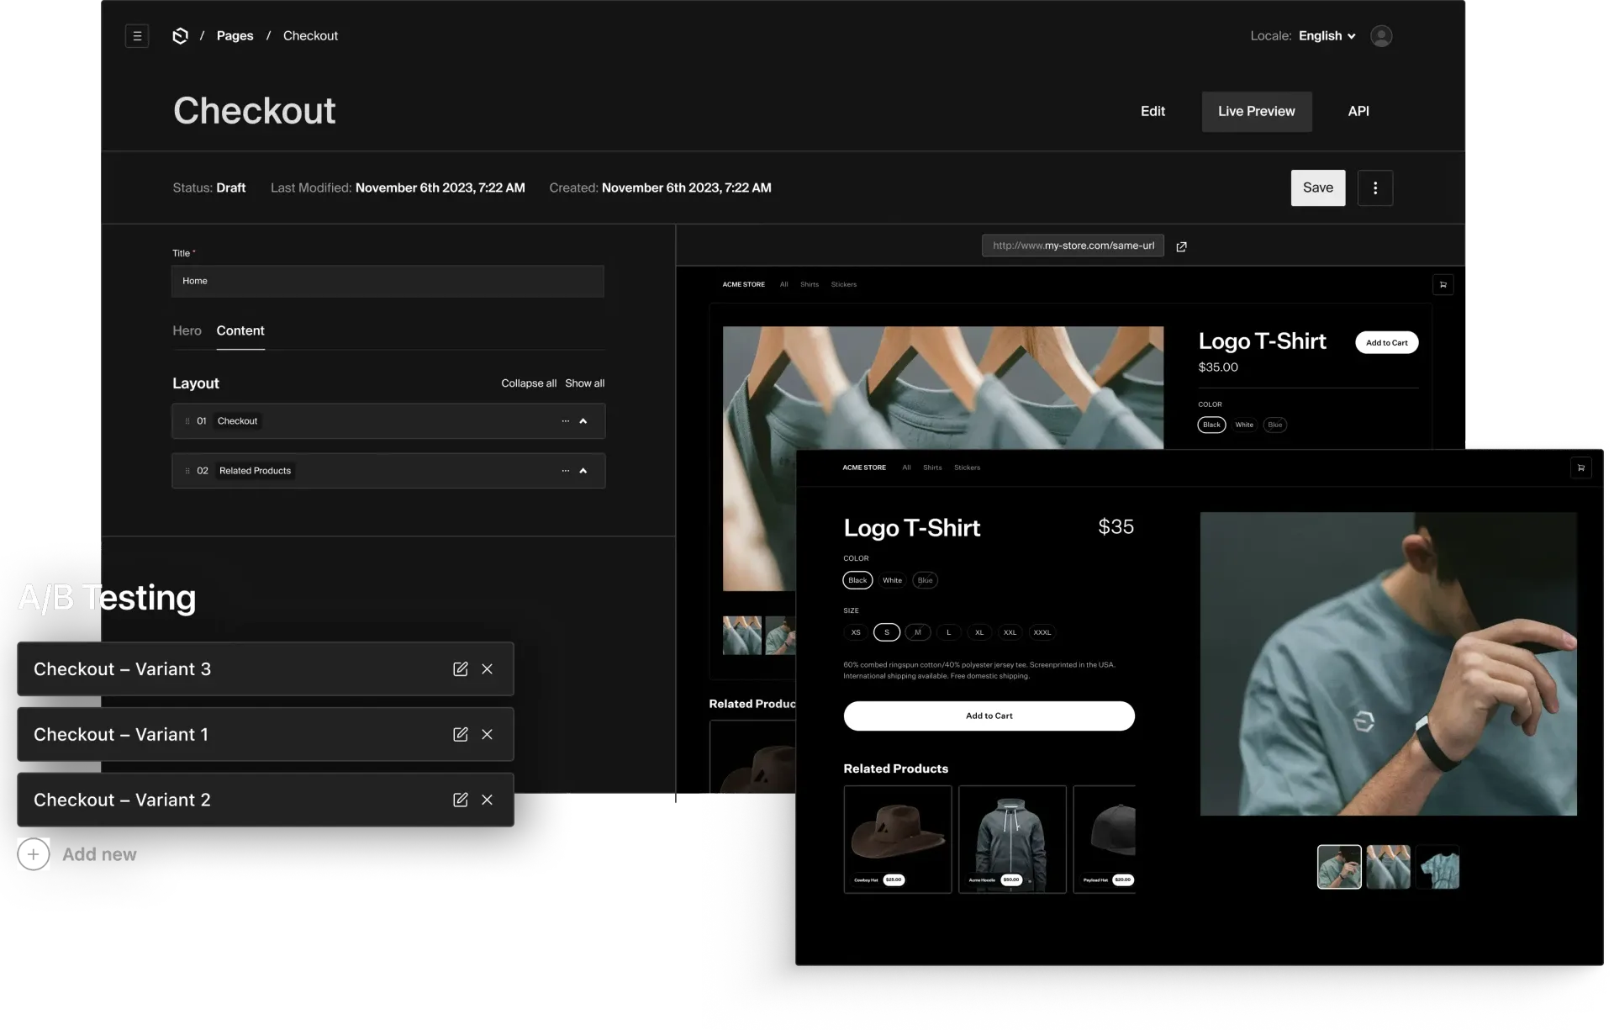
Task: Select White color option in front preview
Action: click(892, 580)
